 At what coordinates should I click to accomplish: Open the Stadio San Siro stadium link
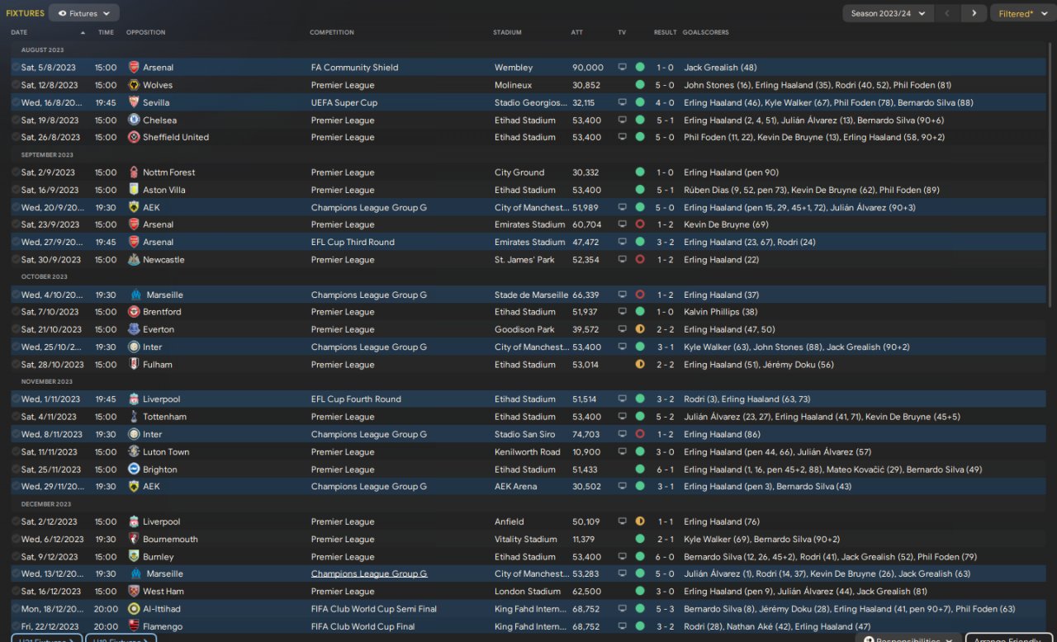524,434
